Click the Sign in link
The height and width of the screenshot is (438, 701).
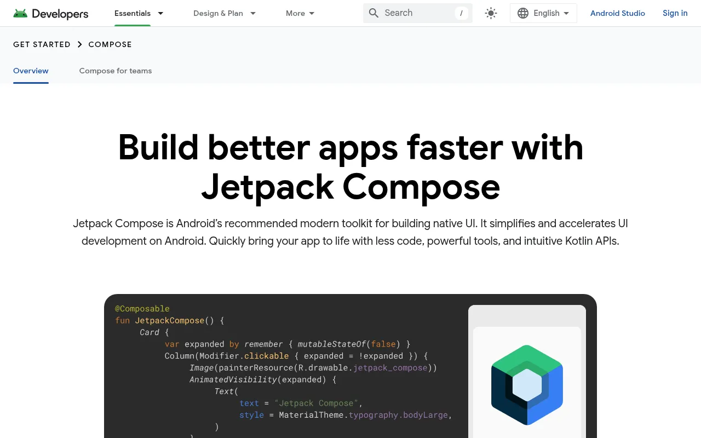pyautogui.click(x=675, y=13)
